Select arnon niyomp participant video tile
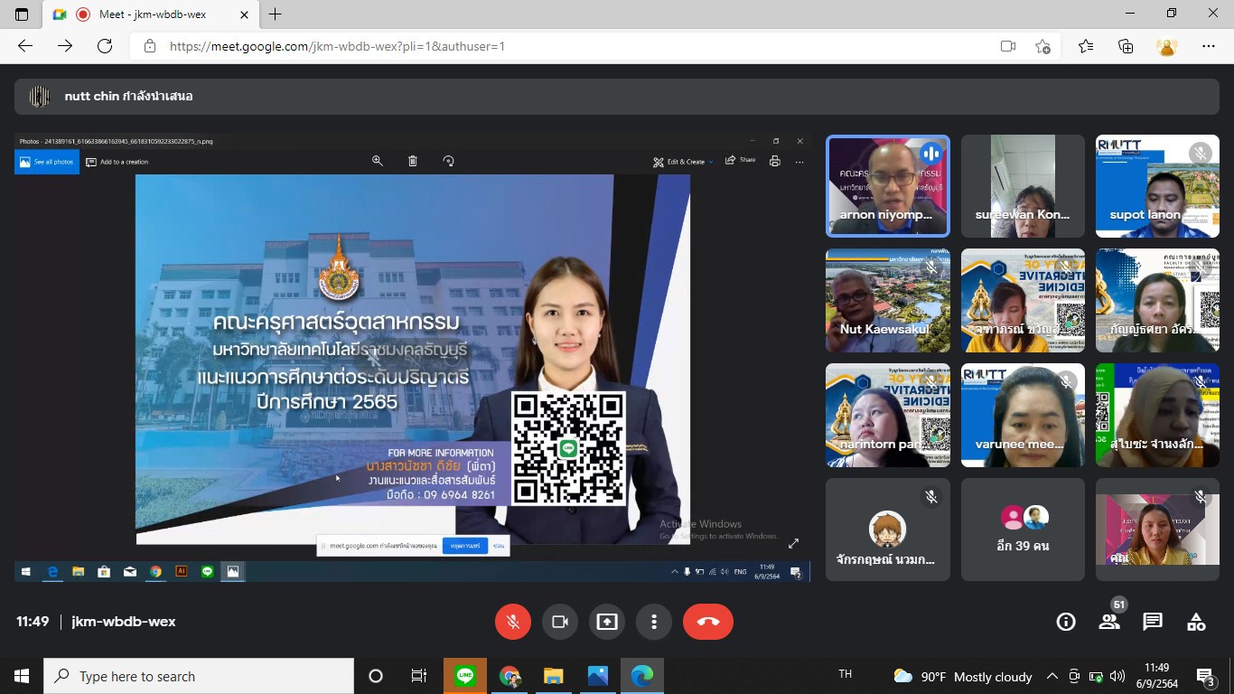Viewport: 1234px width, 694px height. pos(887,185)
